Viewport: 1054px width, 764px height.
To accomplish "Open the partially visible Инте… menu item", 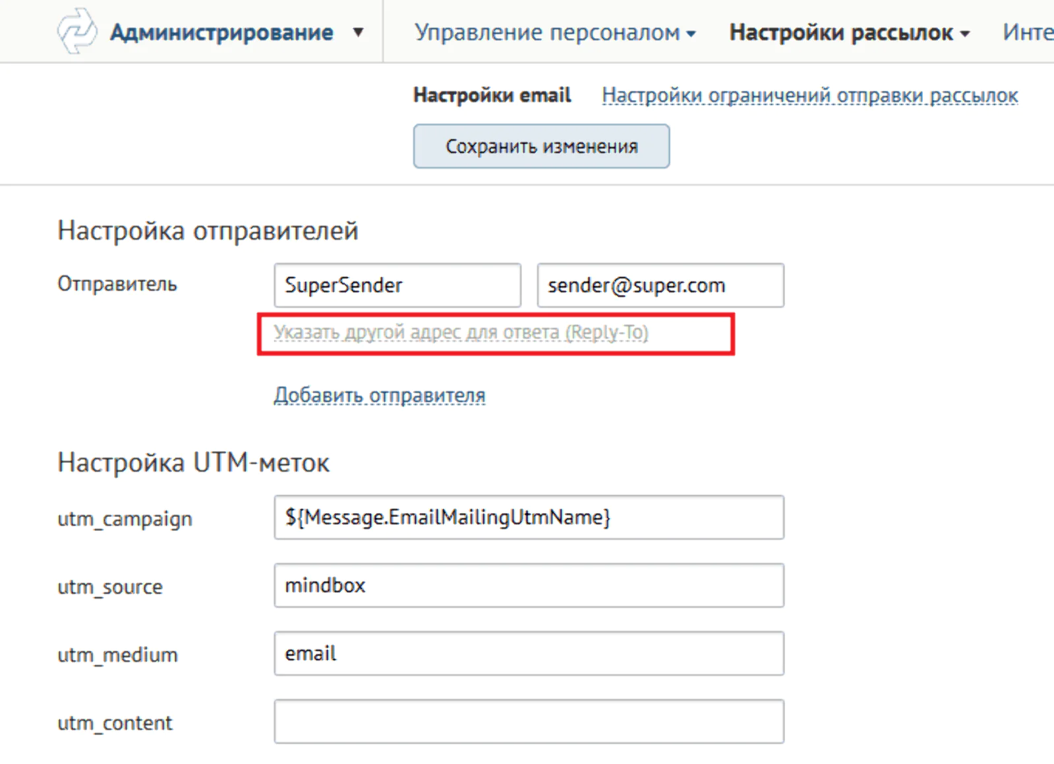I will tap(1028, 32).
